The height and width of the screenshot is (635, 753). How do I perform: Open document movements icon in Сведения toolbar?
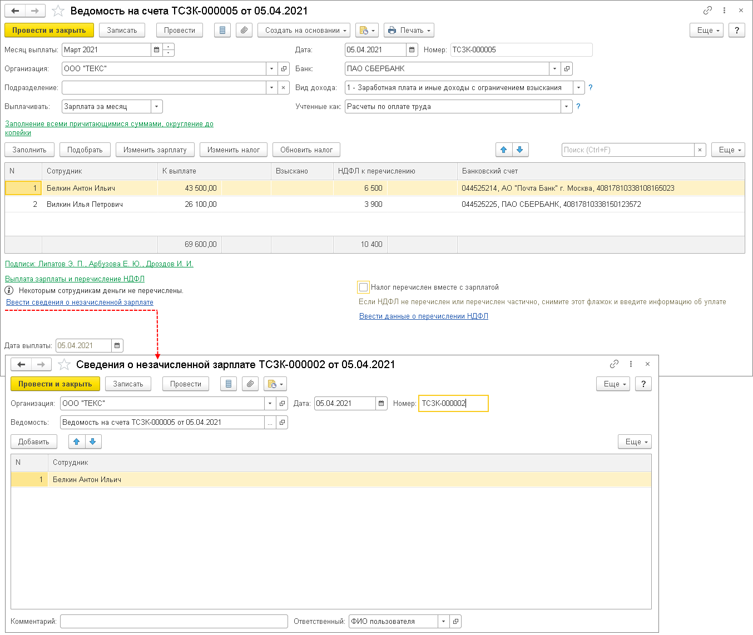(229, 384)
